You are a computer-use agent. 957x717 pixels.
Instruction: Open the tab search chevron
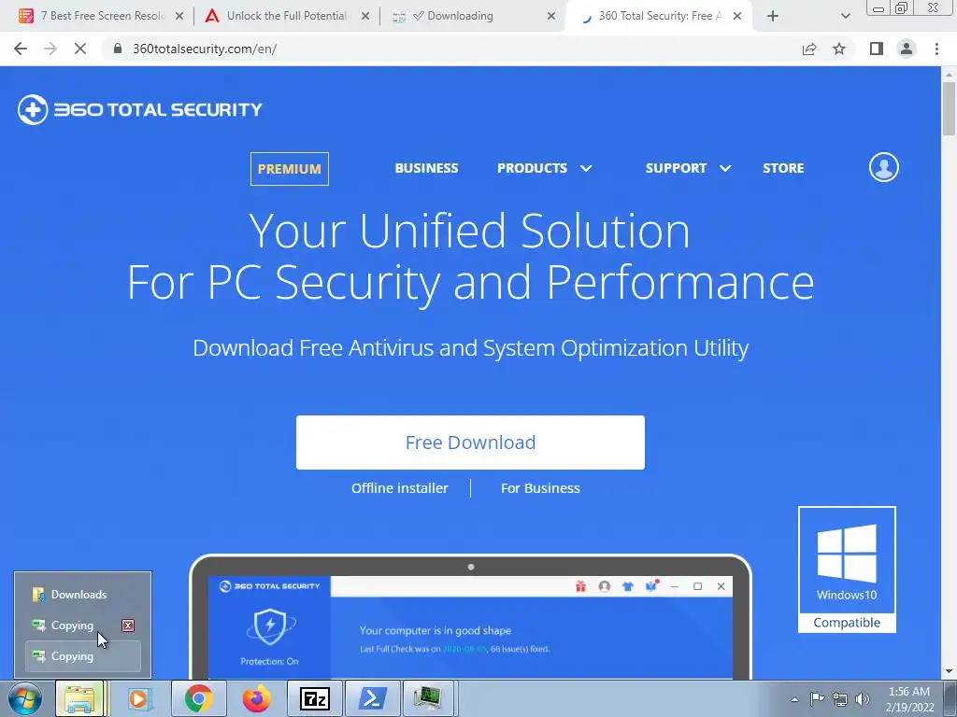point(845,16)
